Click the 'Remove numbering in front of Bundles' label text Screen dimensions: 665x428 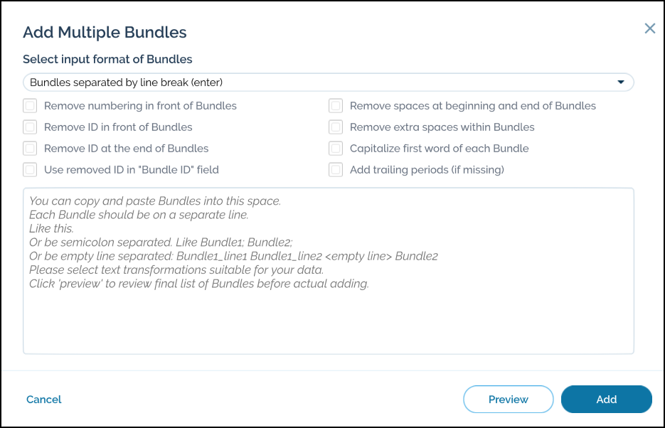click(140, 106)
